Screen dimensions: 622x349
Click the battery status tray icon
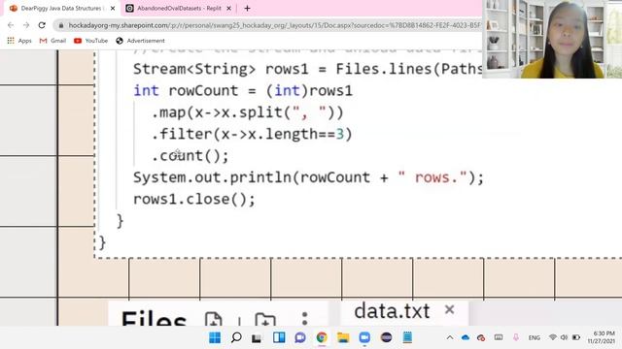click(x=576, y=337)
